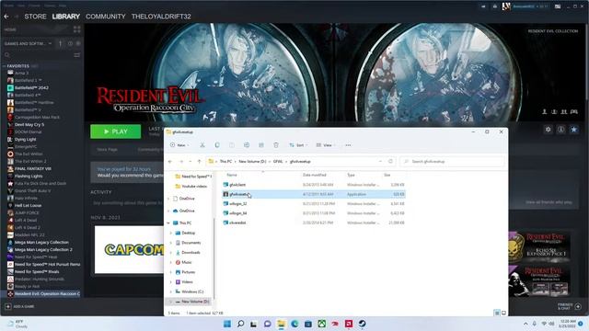Select Battlefield 2042 in the Steam library
The width and height of the screenshot is (589, 331).
(31, 88)
